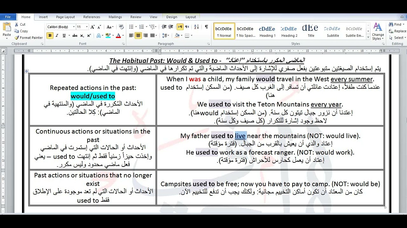Apply Text Effects glowing A
The height and width of the screenshot is (228, 407).
click(99, 35)
